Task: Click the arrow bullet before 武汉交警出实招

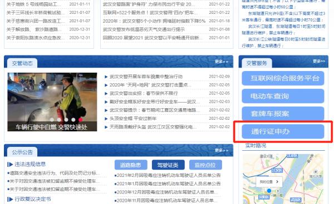Action: [106, 94]
